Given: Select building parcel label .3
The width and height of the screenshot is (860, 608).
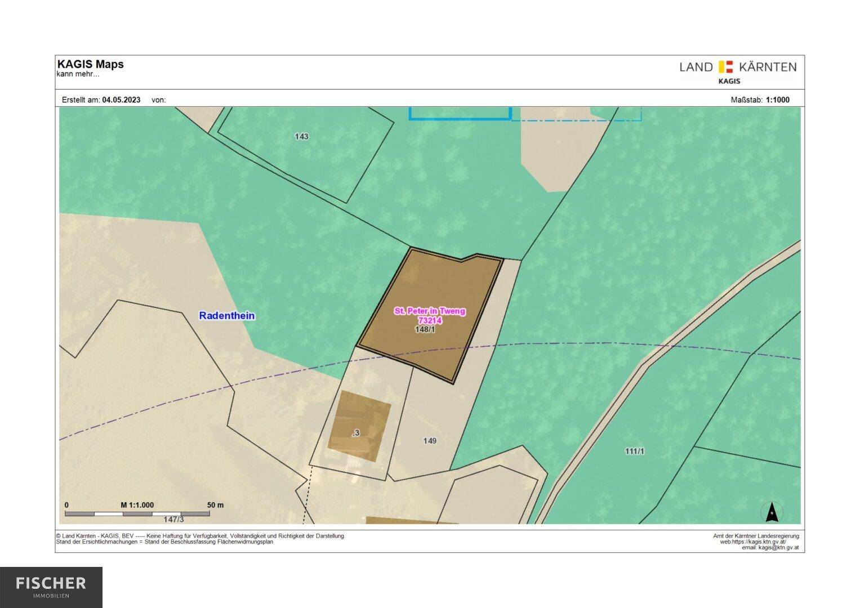Looking at the screenshot, I should coord(355,433).
